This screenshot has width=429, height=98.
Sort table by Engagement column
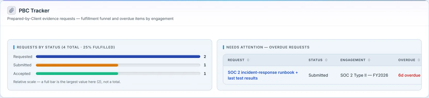point(369,60)
